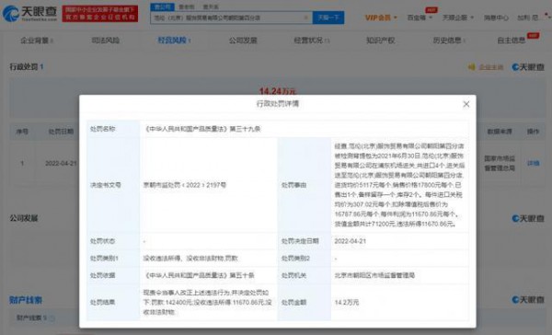Go to the 自主信息 navigation tab
Screen dimensions: 552x335
512,40
